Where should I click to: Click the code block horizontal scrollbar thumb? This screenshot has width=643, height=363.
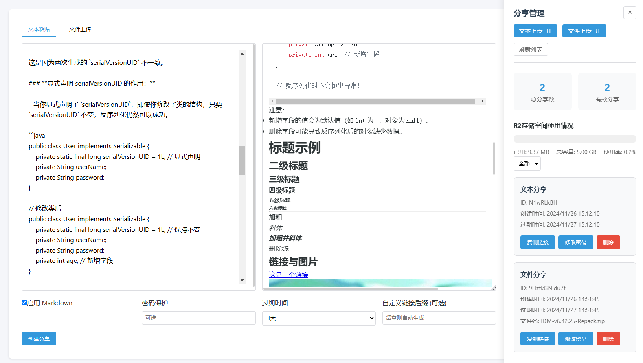coord(375,101)
